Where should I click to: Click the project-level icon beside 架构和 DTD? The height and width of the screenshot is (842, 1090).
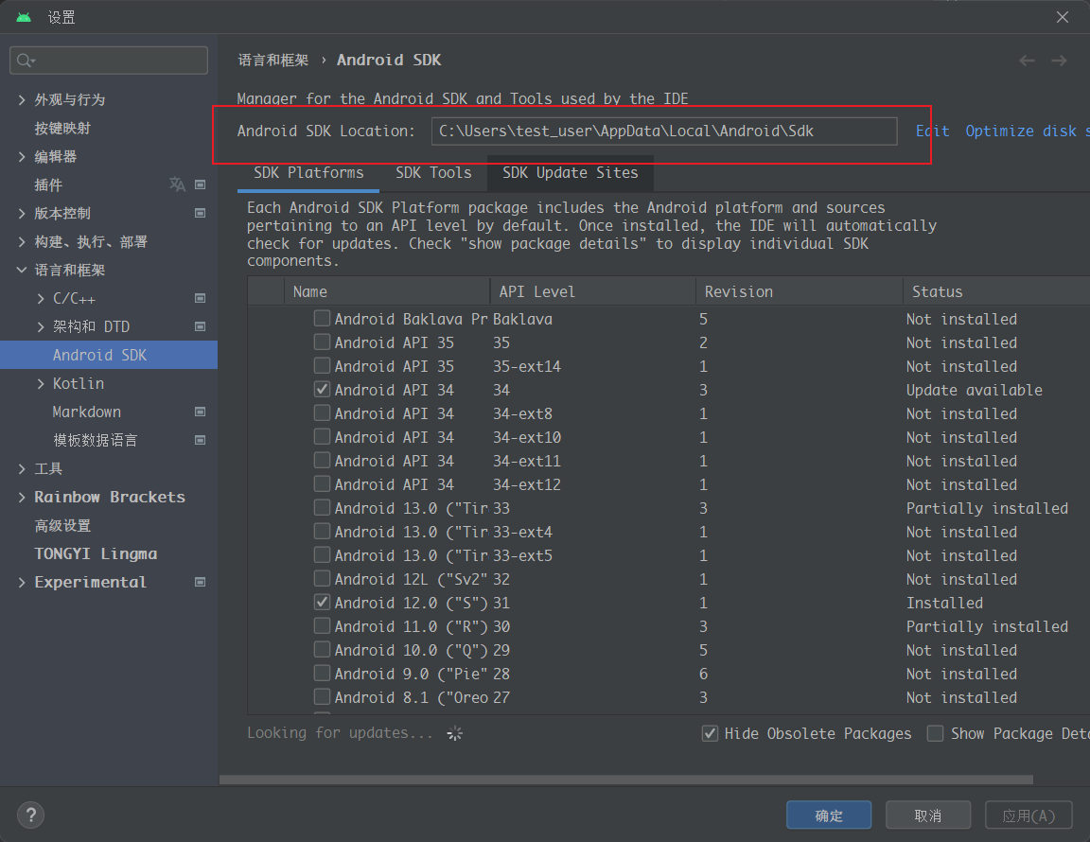pyautogui.click(x=201, y=326)
